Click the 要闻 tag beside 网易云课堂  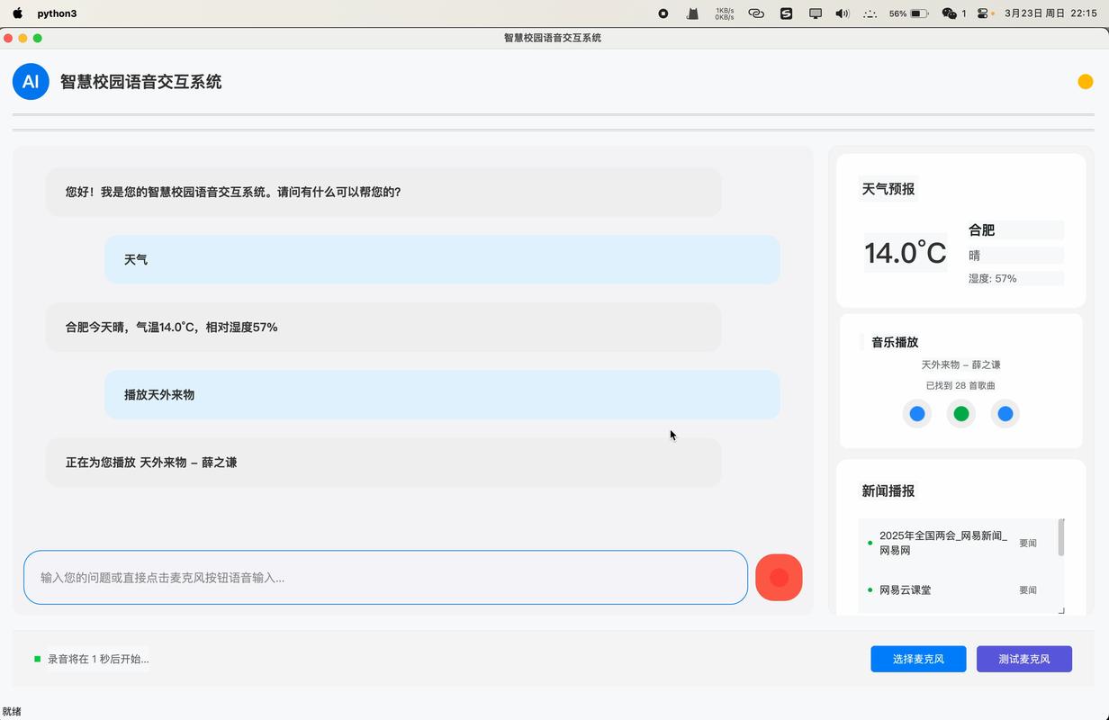pos(1028,590)
